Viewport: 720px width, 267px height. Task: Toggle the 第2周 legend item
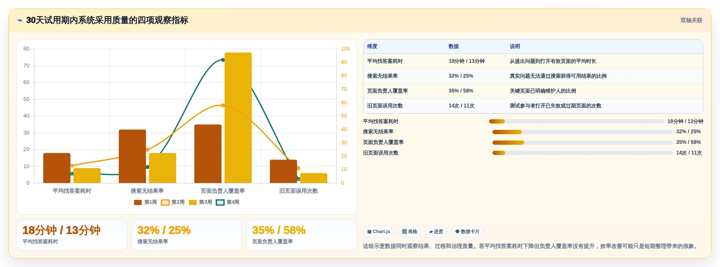pos(173,202)
